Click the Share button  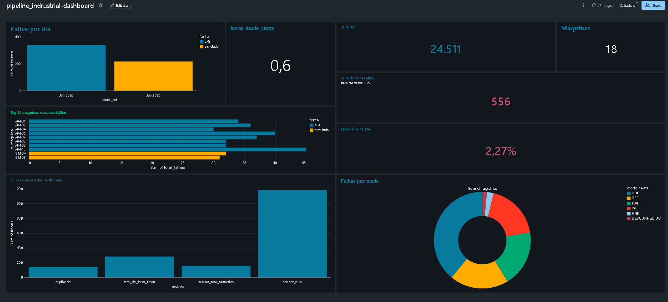[653, 5]
